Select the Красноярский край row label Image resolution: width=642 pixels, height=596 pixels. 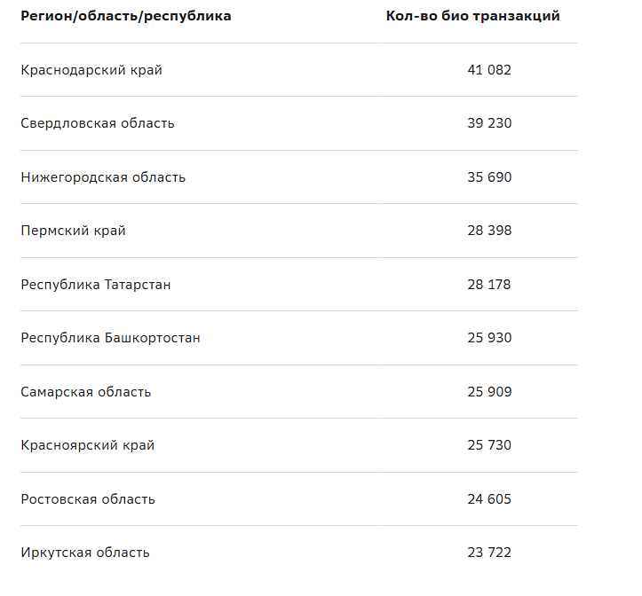point(88,445)
